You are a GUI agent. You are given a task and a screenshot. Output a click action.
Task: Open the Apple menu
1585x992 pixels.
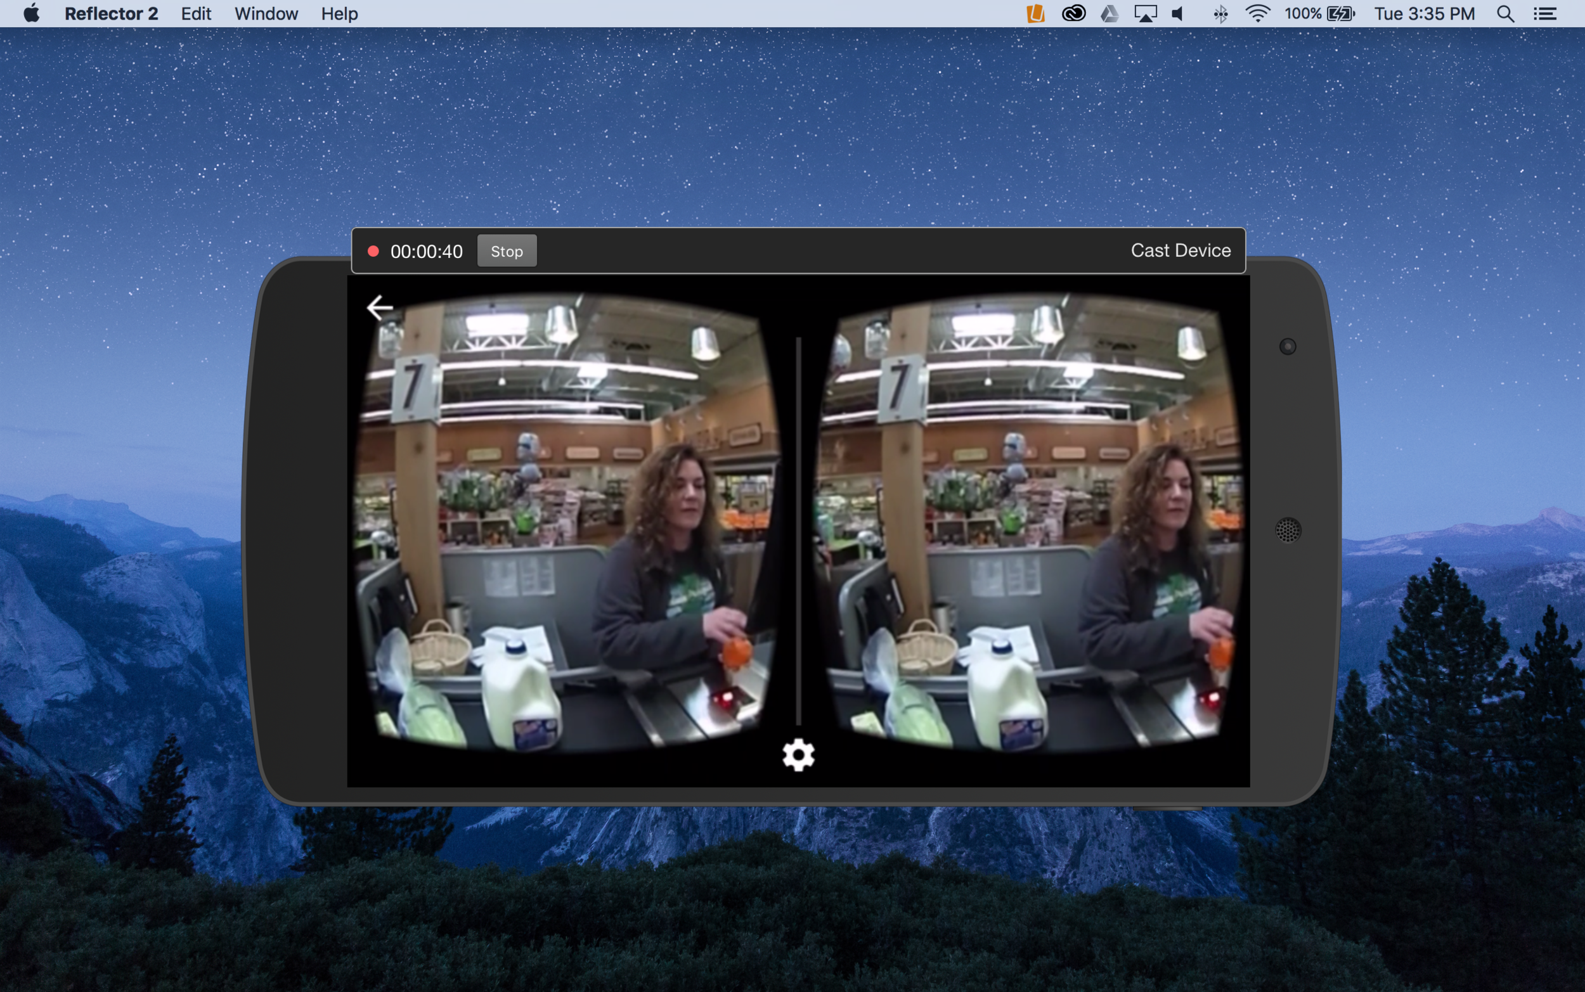[x=31, y=13]
